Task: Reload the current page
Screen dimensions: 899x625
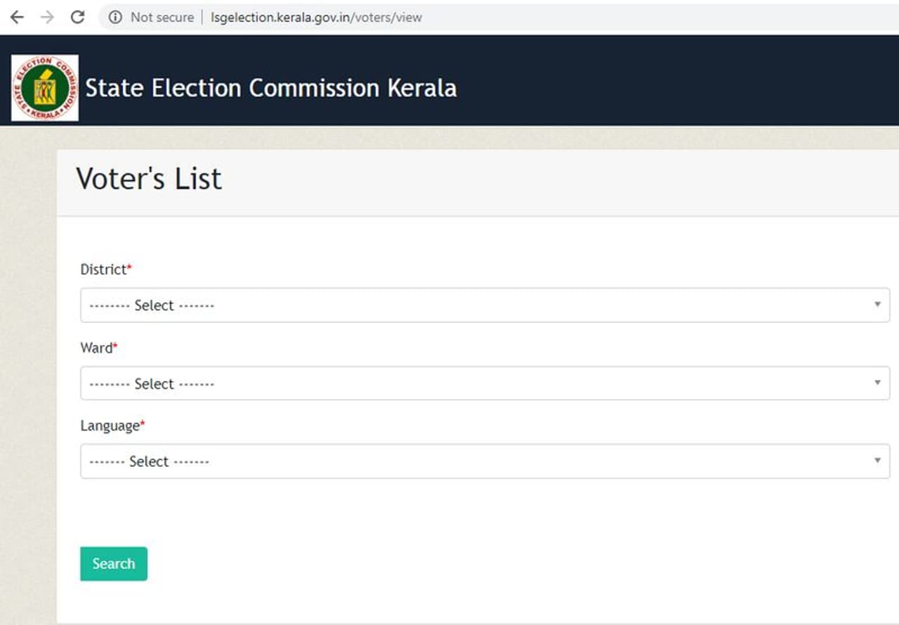Action: tap(77, 18)
